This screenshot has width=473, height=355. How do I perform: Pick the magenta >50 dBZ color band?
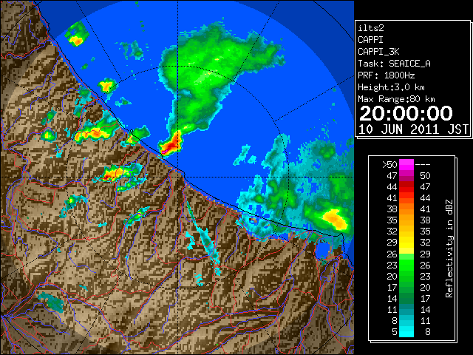(x=406, y=165)
